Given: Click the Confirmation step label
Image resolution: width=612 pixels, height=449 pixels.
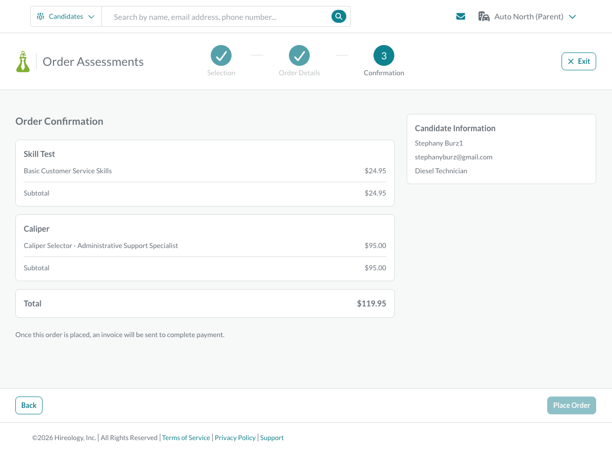Looking at the screenshot, I should [384, 73].
